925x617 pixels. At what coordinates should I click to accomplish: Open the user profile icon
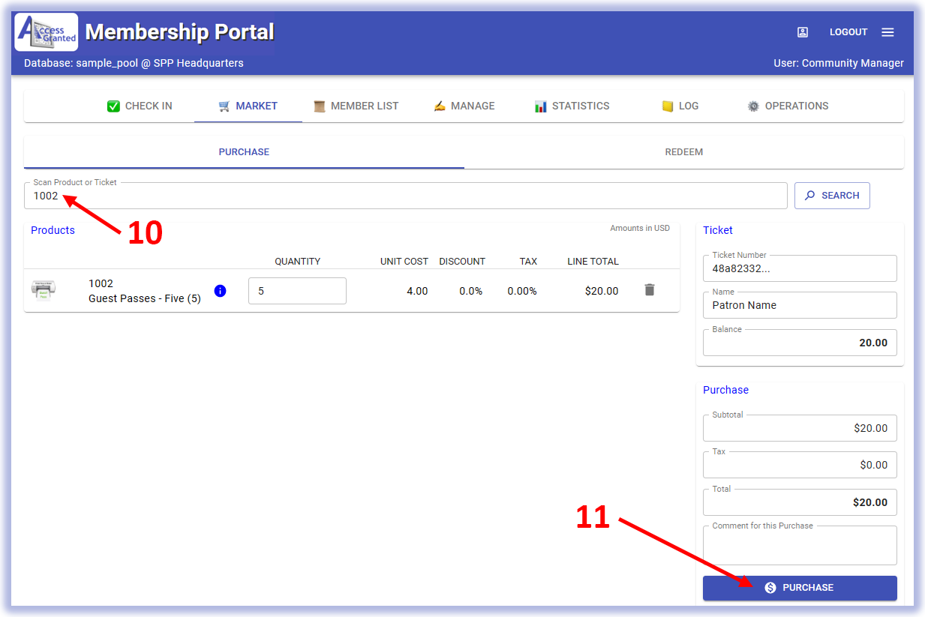coord(803,32)
